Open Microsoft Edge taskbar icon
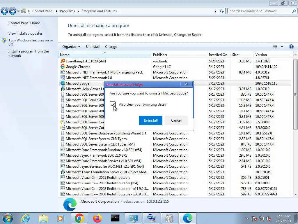The height and width of the screenshot is (224, 298). tap(188, 218)
